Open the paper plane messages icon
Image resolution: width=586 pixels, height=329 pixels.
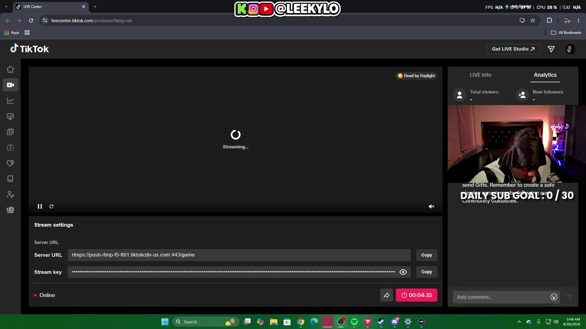[551, 49]
